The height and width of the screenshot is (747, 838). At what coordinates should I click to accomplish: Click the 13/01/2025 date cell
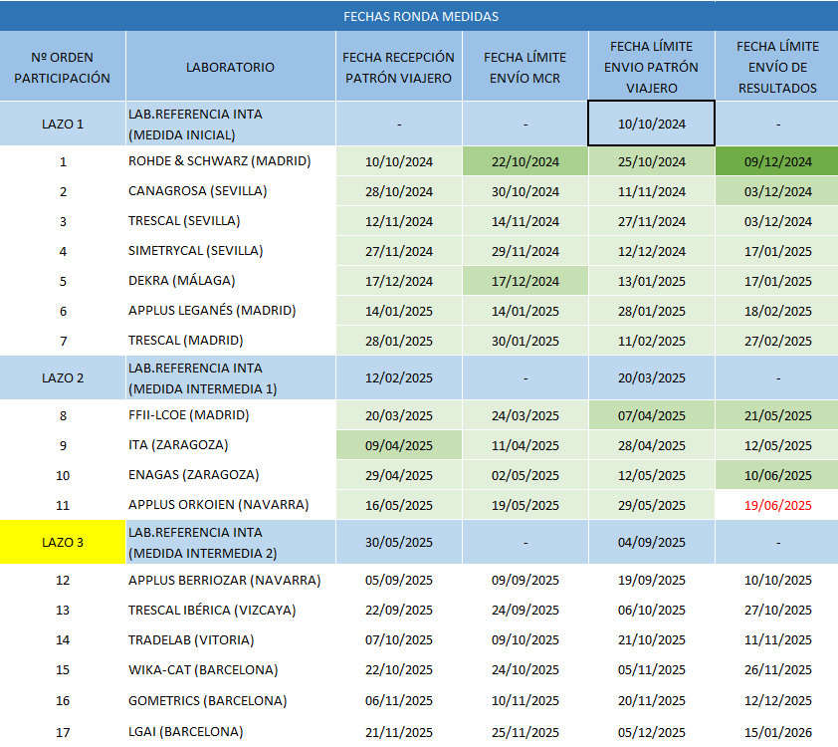[652, 281]
